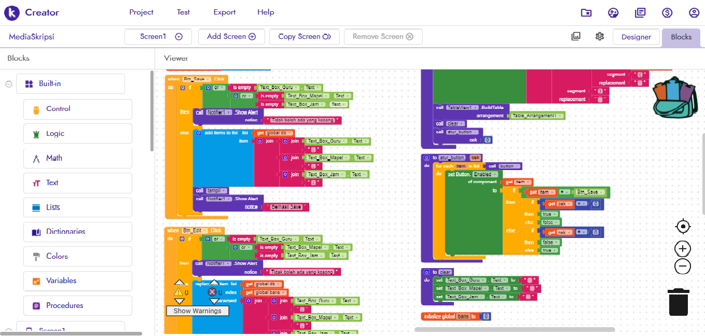
Task: Open the project settings gear icon
Action: tap(600, 36)
